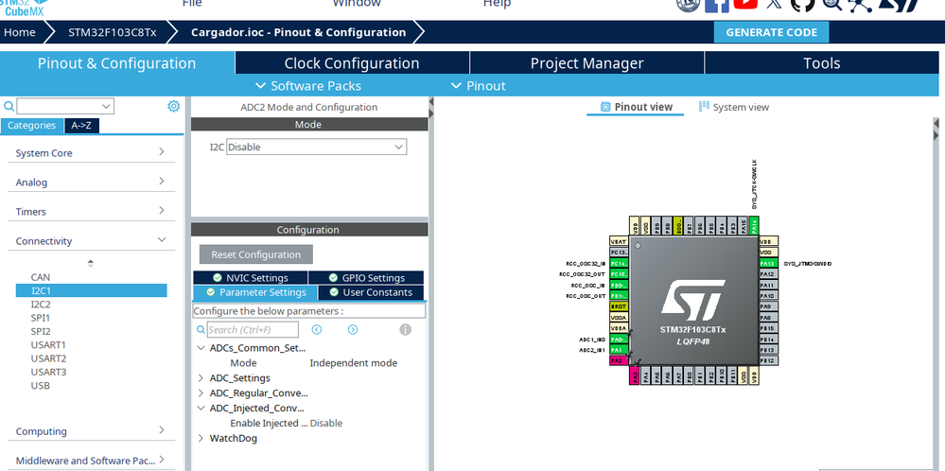Open the Software Packs dropdown menu
945x471 pixels.
click(x=308, y=85)
